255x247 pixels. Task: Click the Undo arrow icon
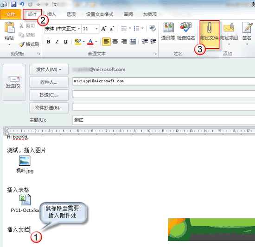(22, 4)
